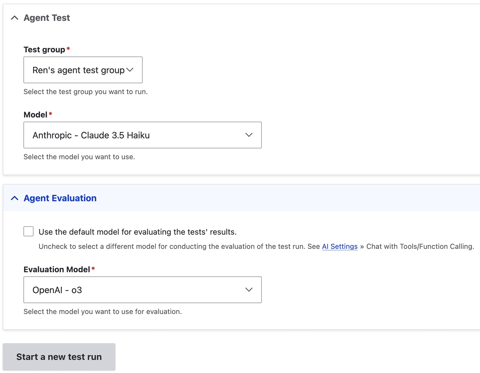Start a new test run
480x373 pixels.
59,357
